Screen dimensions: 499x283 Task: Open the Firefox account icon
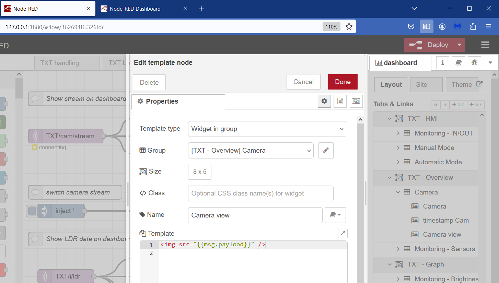(442, 27)
